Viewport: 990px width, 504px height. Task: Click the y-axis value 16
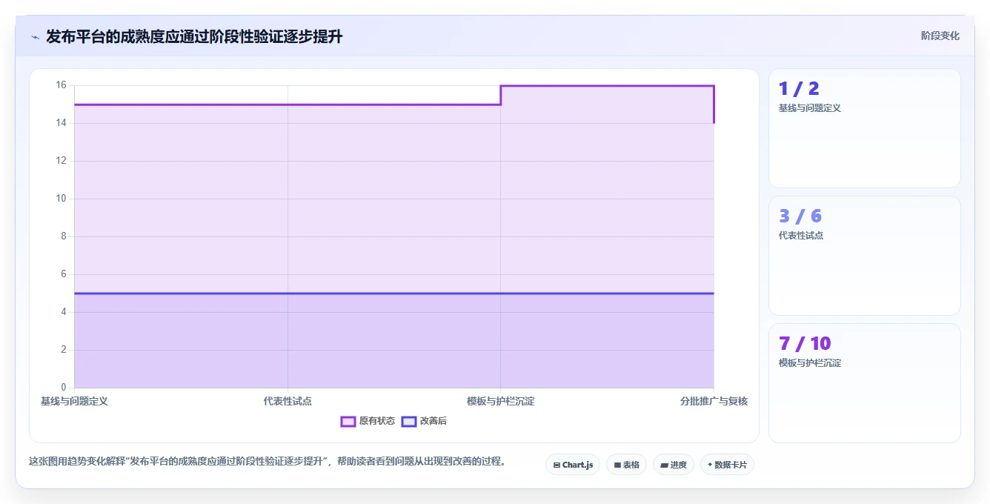(61, 85)
